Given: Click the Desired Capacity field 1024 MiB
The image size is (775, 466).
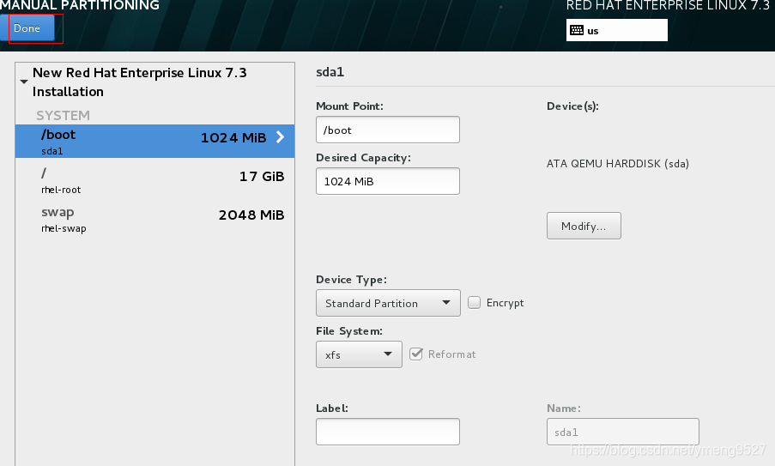Looking at the screenshot, I should [388, 181].
